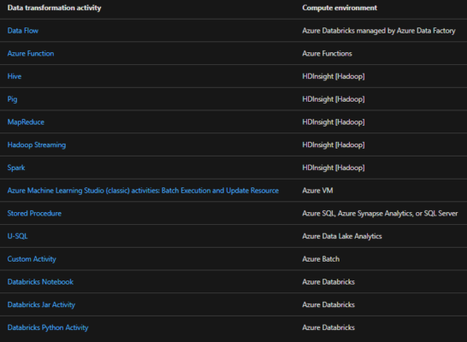Open Azure Machine Learning Studio activities link

point(143,191)
